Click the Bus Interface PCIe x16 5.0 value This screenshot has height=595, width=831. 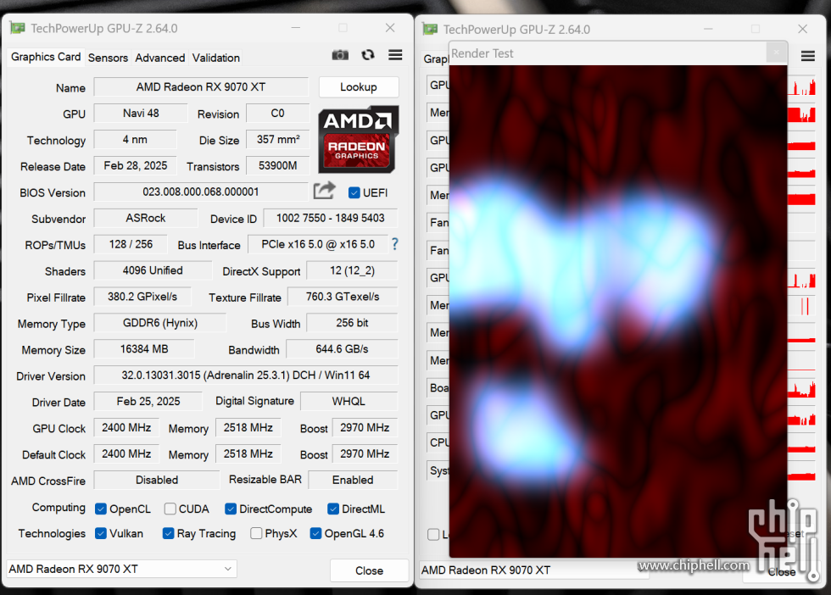click(x=318, y=244)
